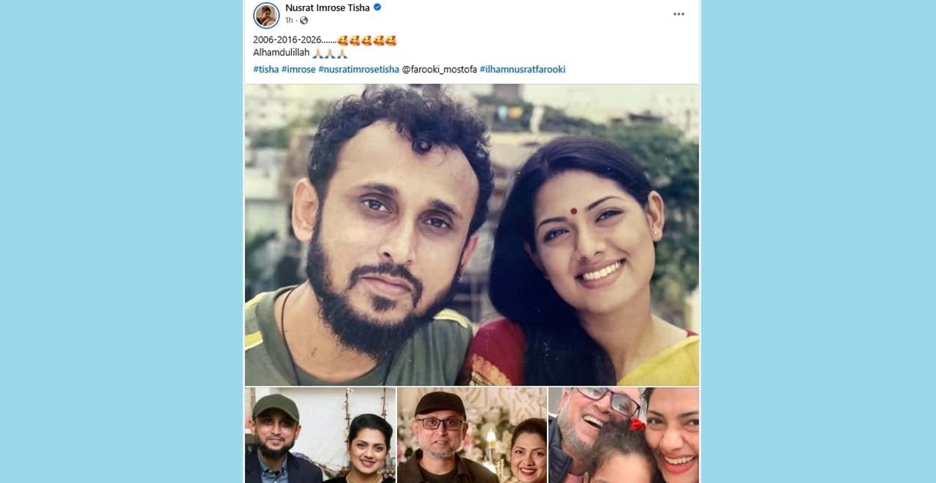The width and height of the screenshot is (936, 483).
Task: Click the last smiling-hearts emoji
Action: click(390, 40)
